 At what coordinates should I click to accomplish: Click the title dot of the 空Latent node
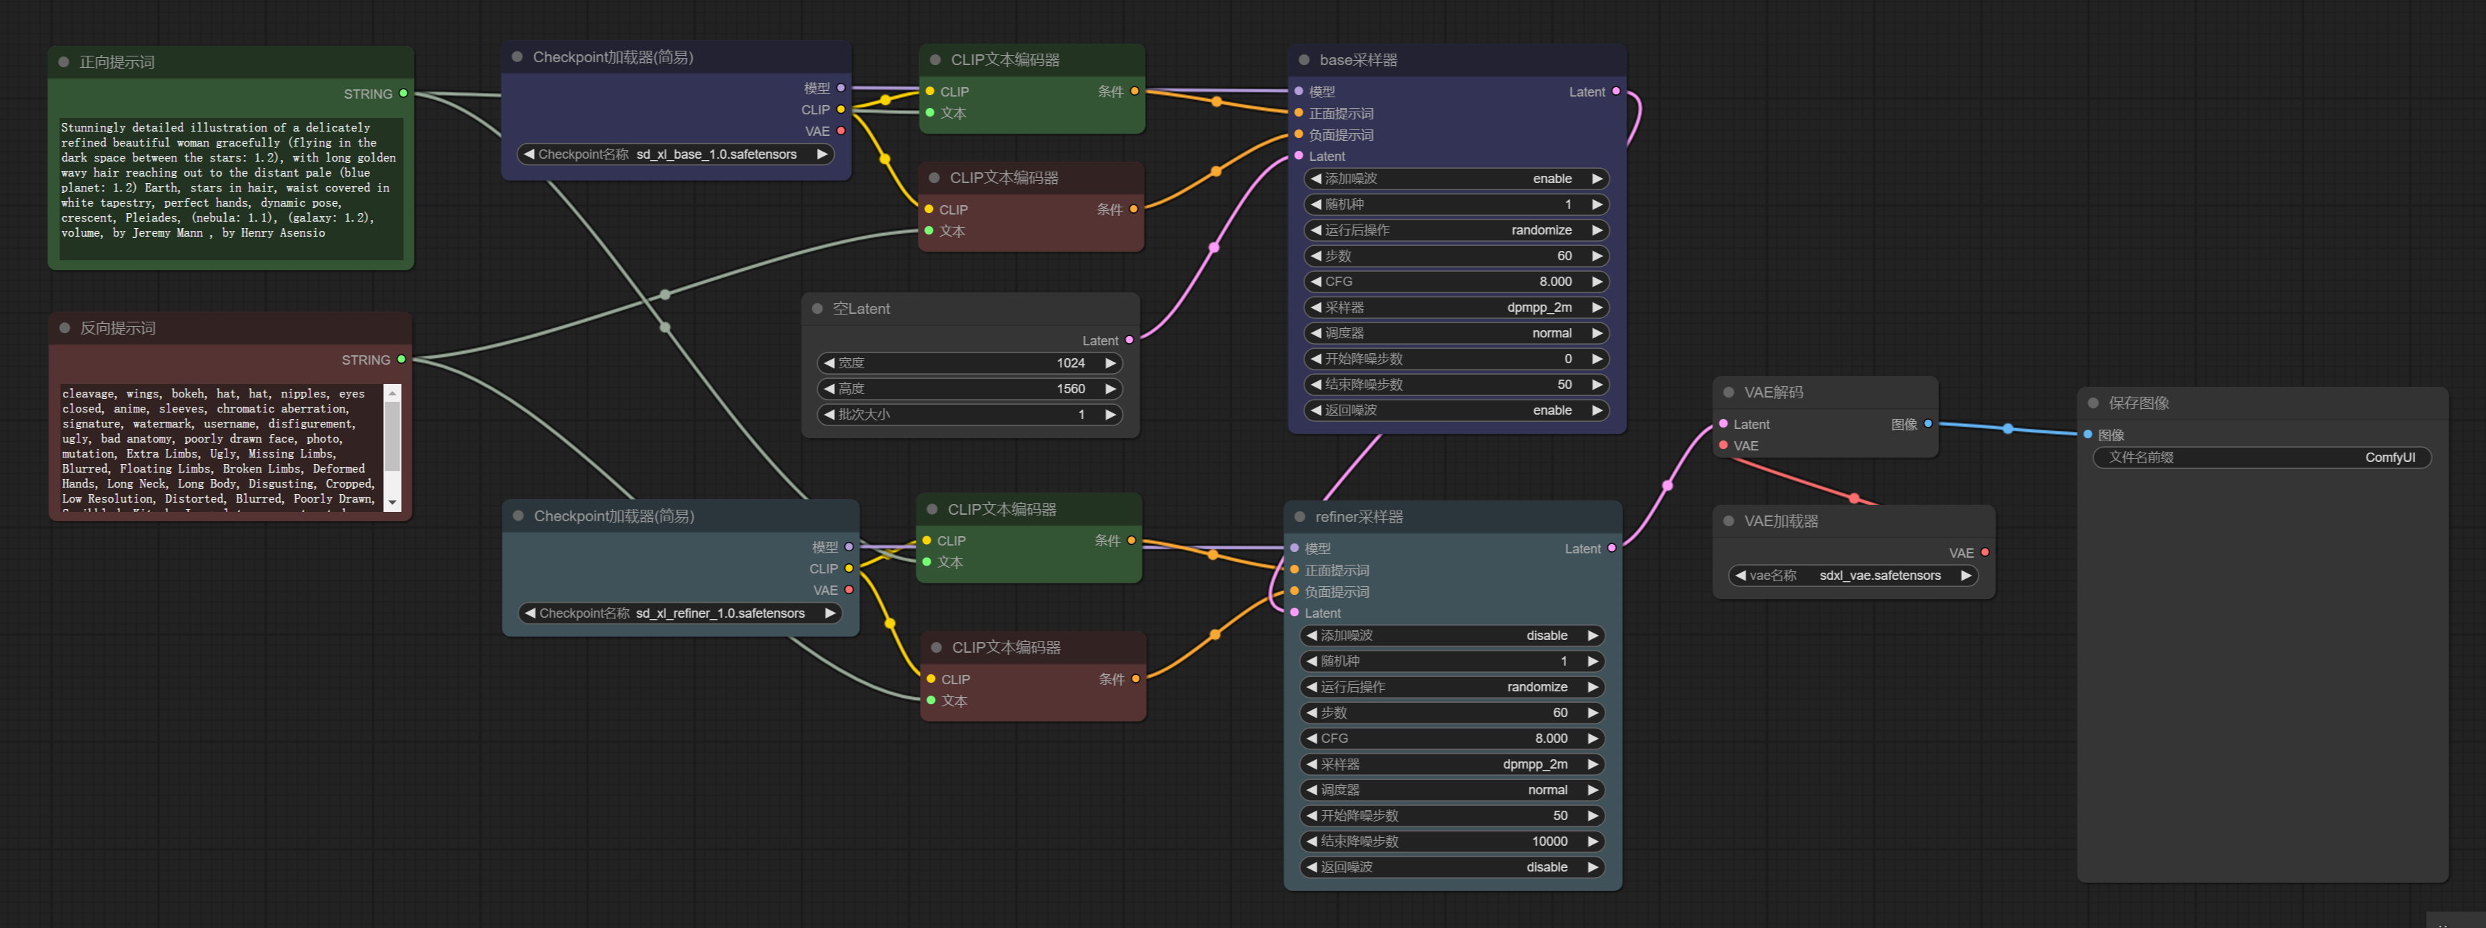[818, 308]
